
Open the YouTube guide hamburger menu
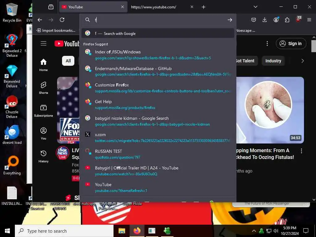point(44,44)
